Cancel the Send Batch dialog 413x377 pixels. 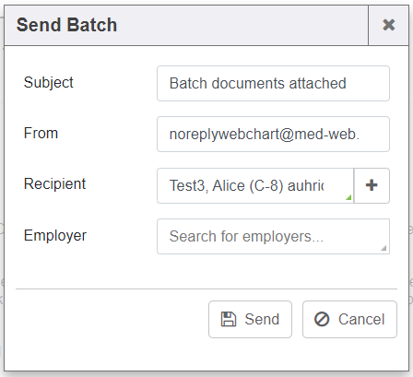349,319
